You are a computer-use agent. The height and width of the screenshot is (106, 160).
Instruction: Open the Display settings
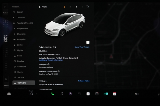pyautogui.click(x=19, y=61)
